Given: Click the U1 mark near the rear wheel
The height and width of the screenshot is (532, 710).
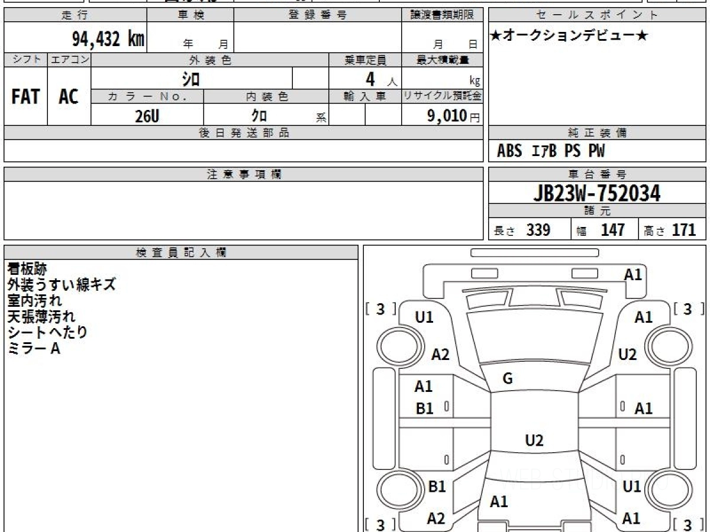Looking at the screenshot, I should 632,486.
